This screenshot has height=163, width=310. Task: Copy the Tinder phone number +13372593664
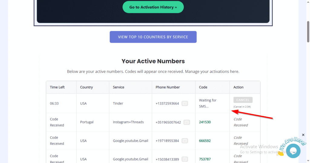(185, 103)
